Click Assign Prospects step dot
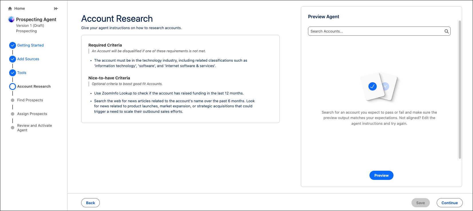Screen dimensions: 473x211 click(x=13, y=114)
